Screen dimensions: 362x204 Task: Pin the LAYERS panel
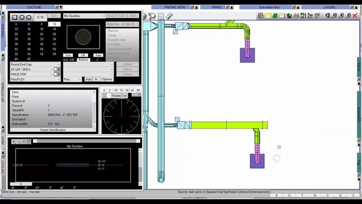(352, 7)
